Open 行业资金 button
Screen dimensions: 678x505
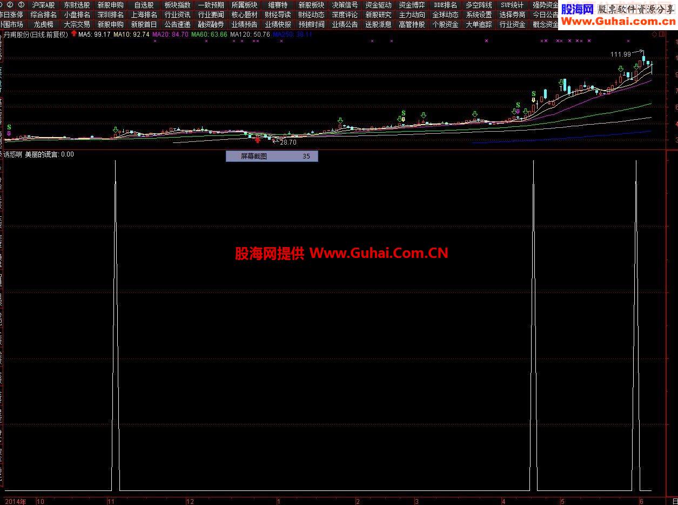pyautogui.click(x=513, y=24)
